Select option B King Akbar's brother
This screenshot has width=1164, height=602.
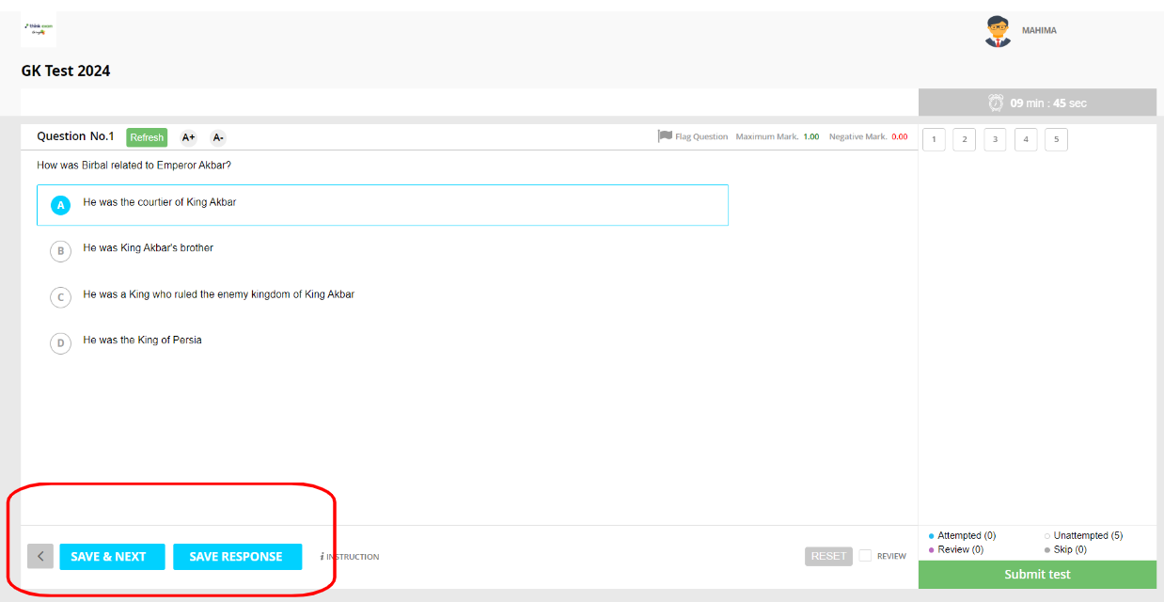(x=60, y=251)
